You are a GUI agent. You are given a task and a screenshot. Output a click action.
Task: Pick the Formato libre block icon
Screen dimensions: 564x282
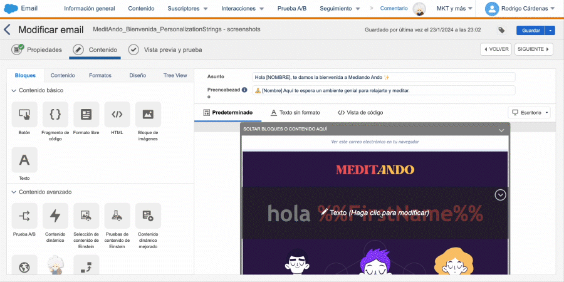click(x=86, y=115)
